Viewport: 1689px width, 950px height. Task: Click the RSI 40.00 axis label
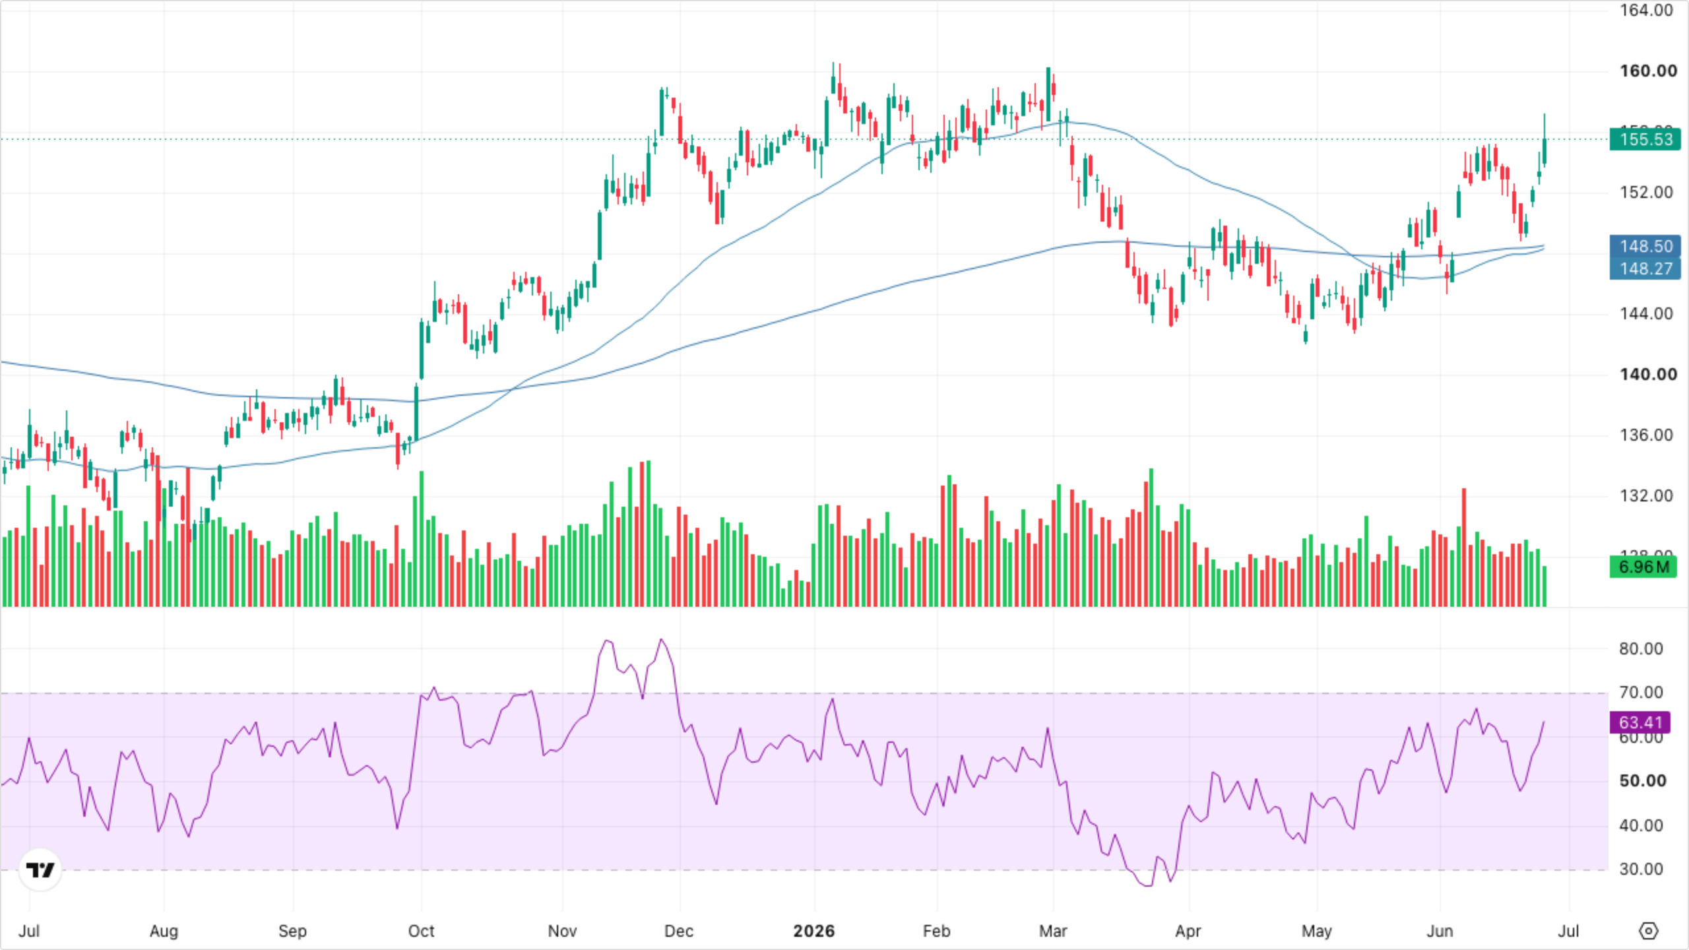[x=1641, y=825]
